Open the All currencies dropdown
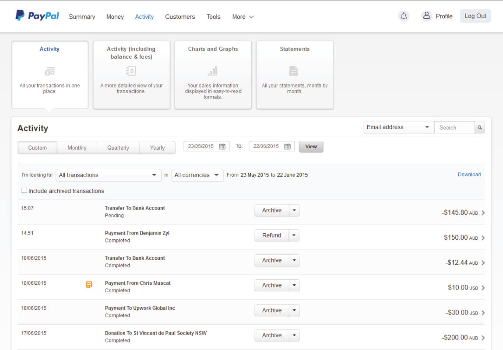Viewport: 503px width, 350px height. [x=197, y=175]
